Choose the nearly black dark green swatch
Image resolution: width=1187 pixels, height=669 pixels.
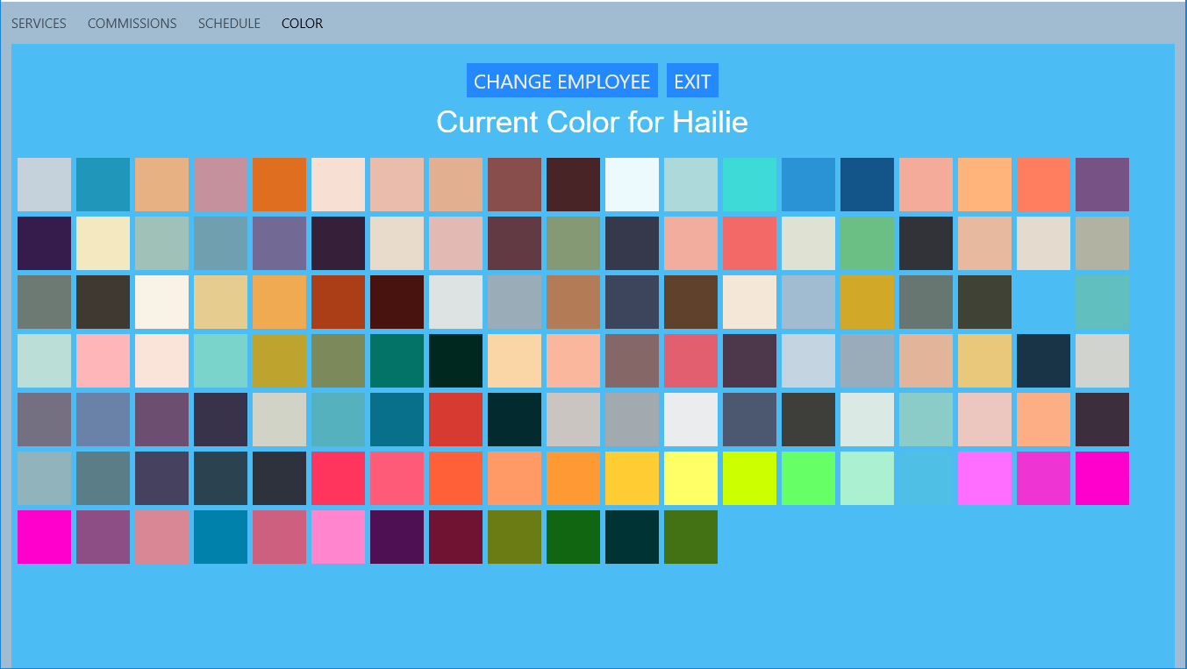[x=455, y=360]
